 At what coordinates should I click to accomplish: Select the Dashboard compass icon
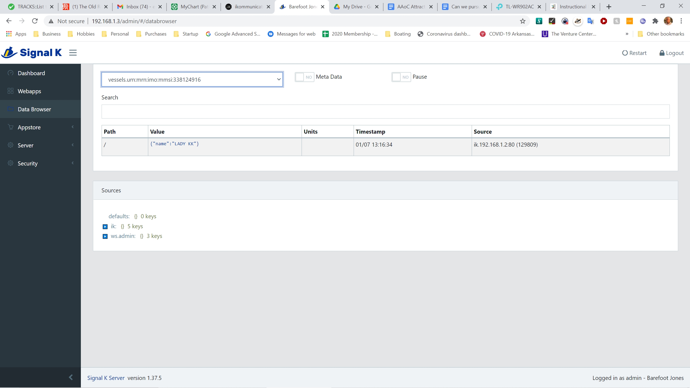(x=10, y=73)
